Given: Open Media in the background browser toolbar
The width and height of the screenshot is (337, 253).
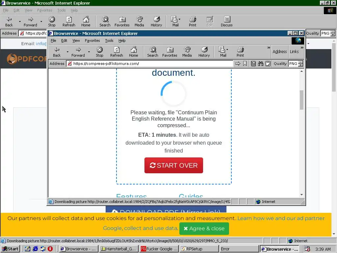Looking at the screenshot, I should tap(139, 22).
